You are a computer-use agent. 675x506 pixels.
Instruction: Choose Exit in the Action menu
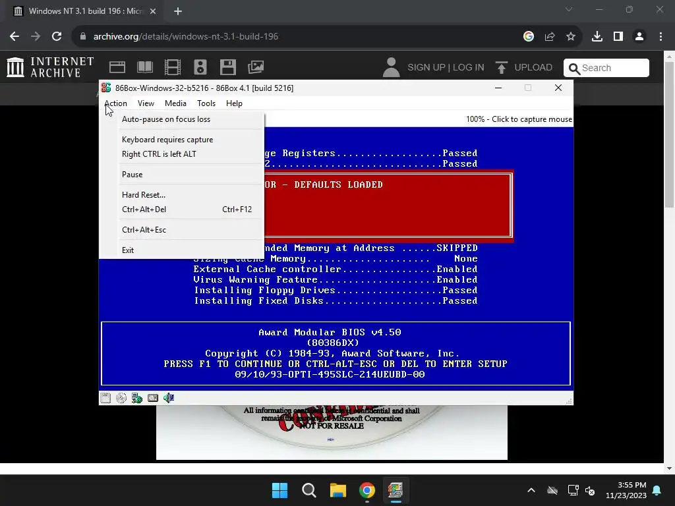click(x=191, y=250)
